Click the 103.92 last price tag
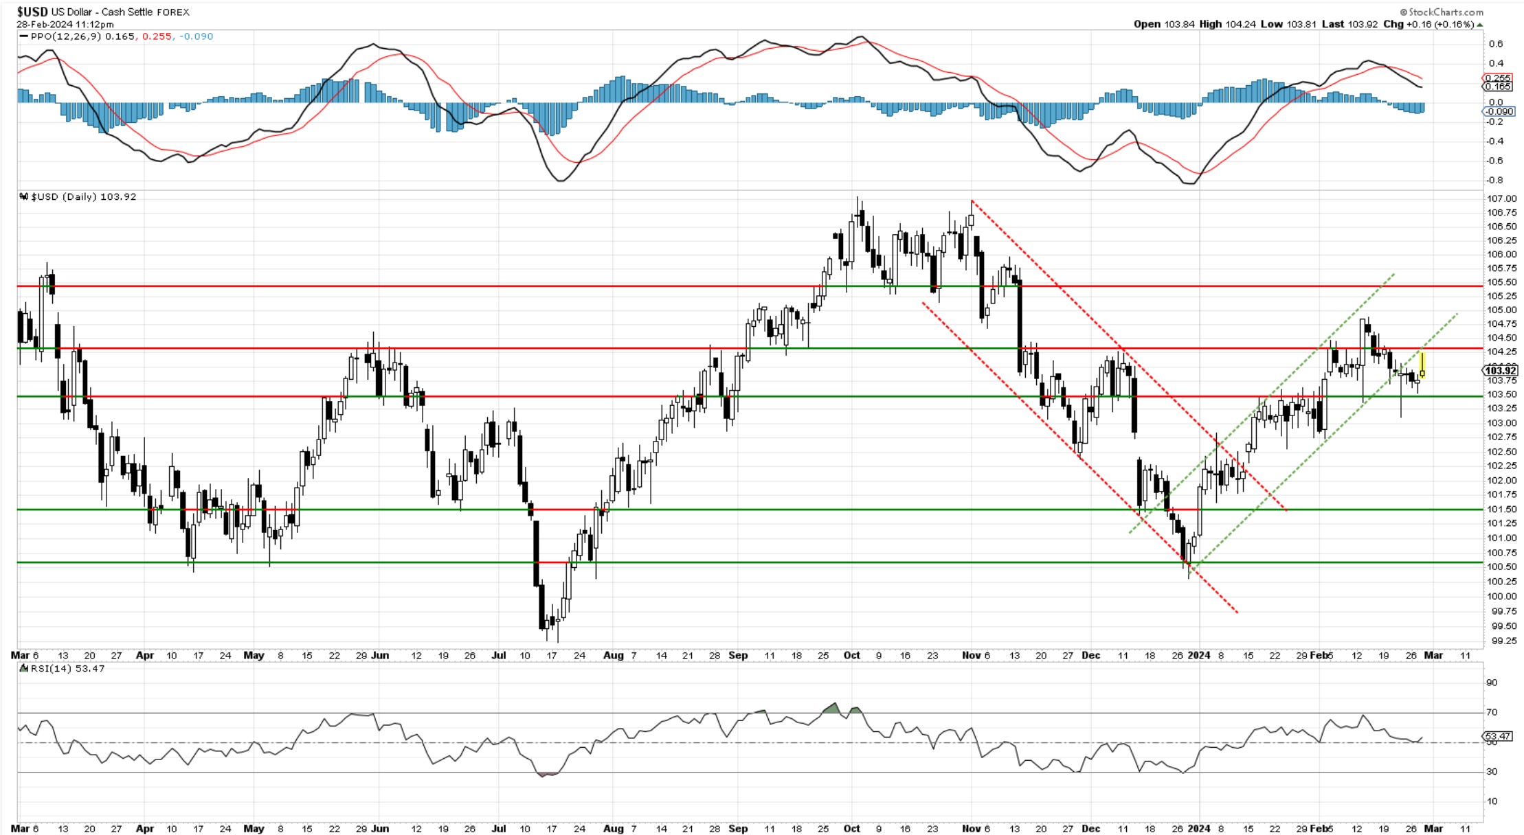 pyautogui.click(x=1500, y=371)
